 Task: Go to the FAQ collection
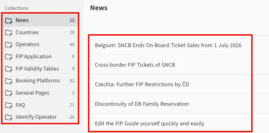pos(40,105)
